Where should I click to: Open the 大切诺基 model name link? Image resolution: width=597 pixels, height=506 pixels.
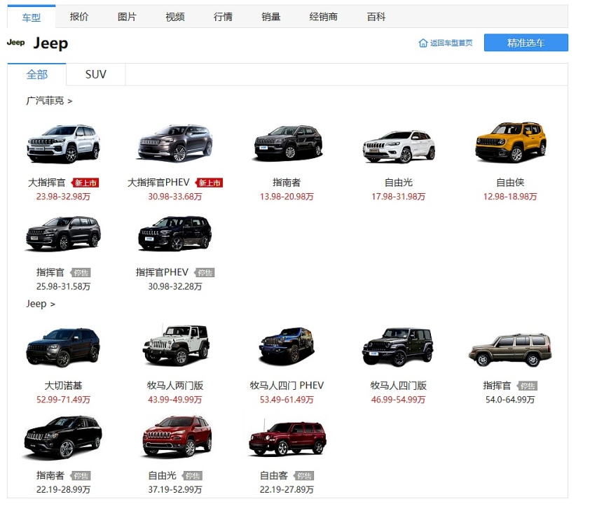pyautogui.click(x=63, y=386)
